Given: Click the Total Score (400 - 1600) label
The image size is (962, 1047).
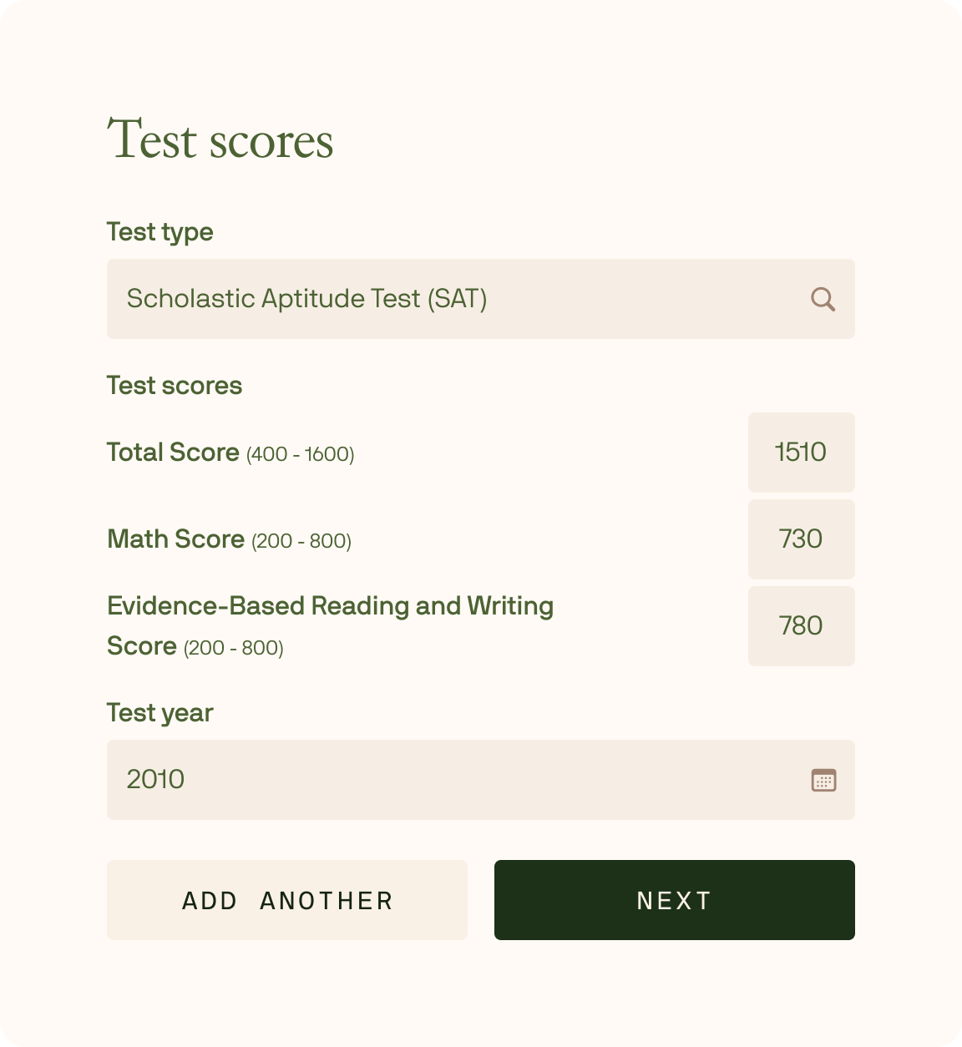Looking at the screenshot, I should 230,453.
